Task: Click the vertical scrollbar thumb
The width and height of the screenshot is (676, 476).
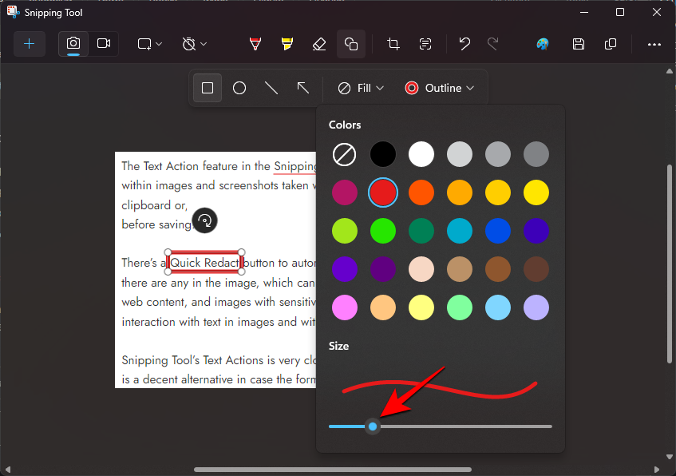Action: point(669,264)
